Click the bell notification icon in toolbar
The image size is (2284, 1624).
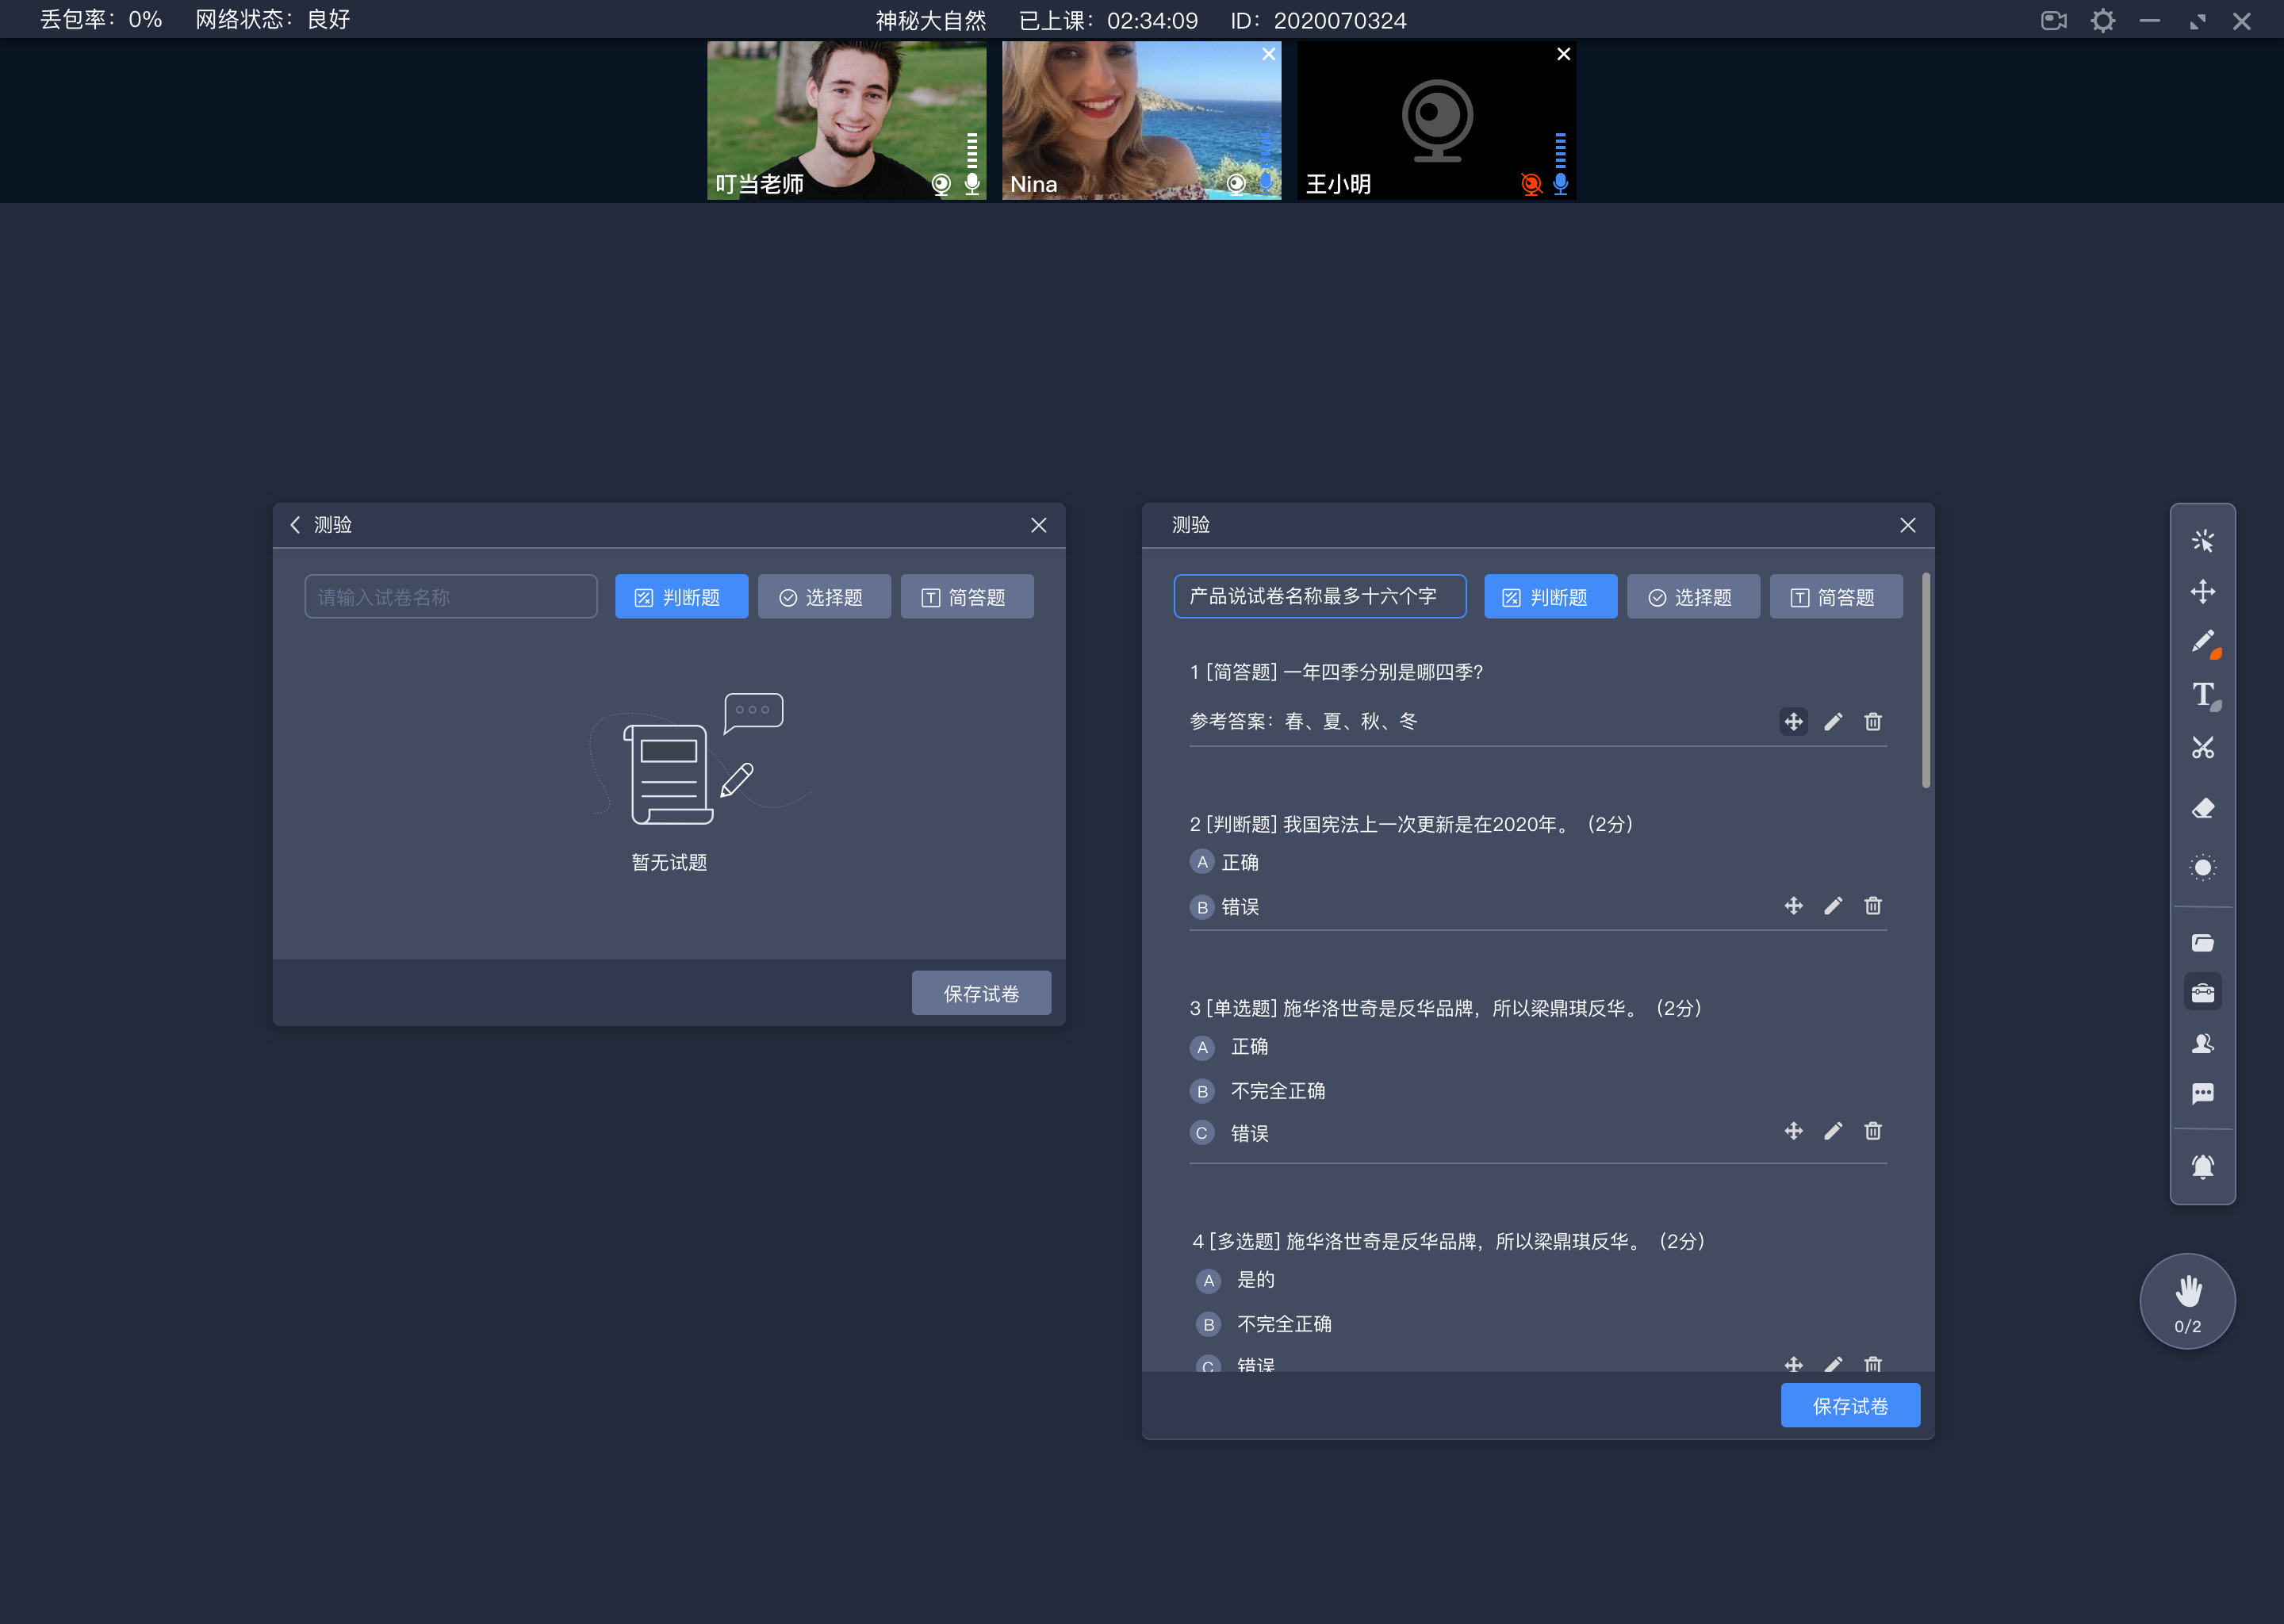tap(2205, 1160)
